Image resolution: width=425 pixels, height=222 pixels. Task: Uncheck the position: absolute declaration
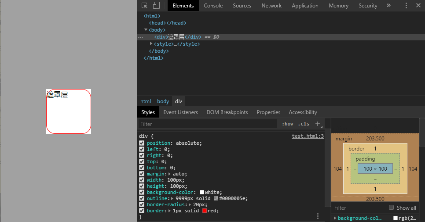click(142, 143)
